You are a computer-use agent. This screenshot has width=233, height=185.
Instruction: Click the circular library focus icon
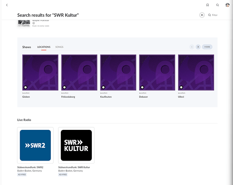coord(202,15)
